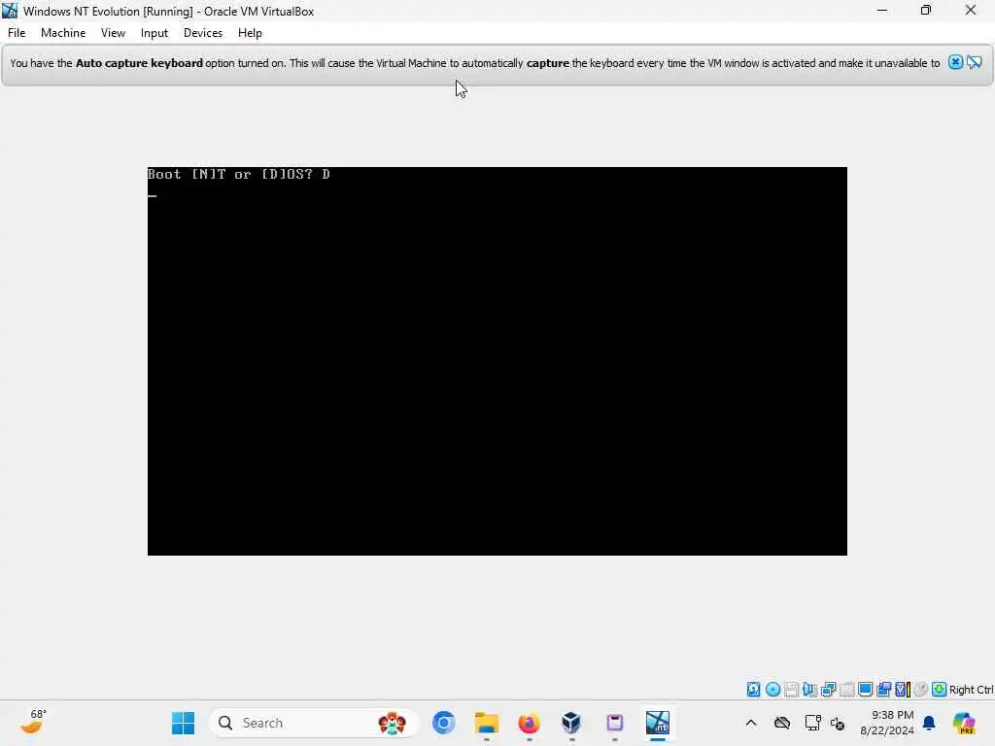Click the taskbar Search box
The height and width of the screenshot is (746, 995).
pos(314,723)
